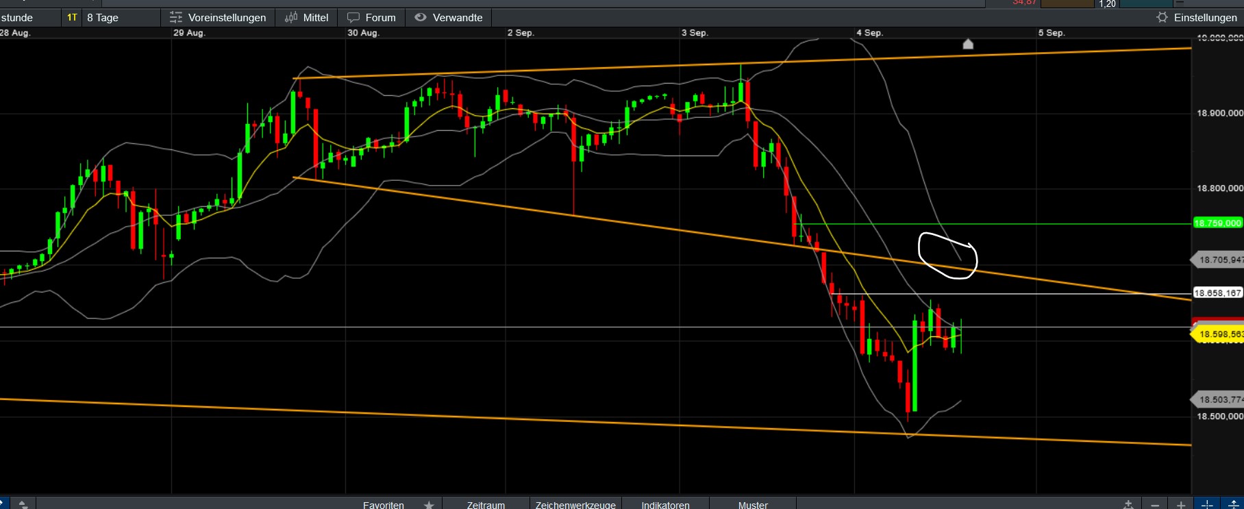This screenshot has width=1244, height=509.
Task: Click the eye icon next to Verwandte
Action: point(421,18)
